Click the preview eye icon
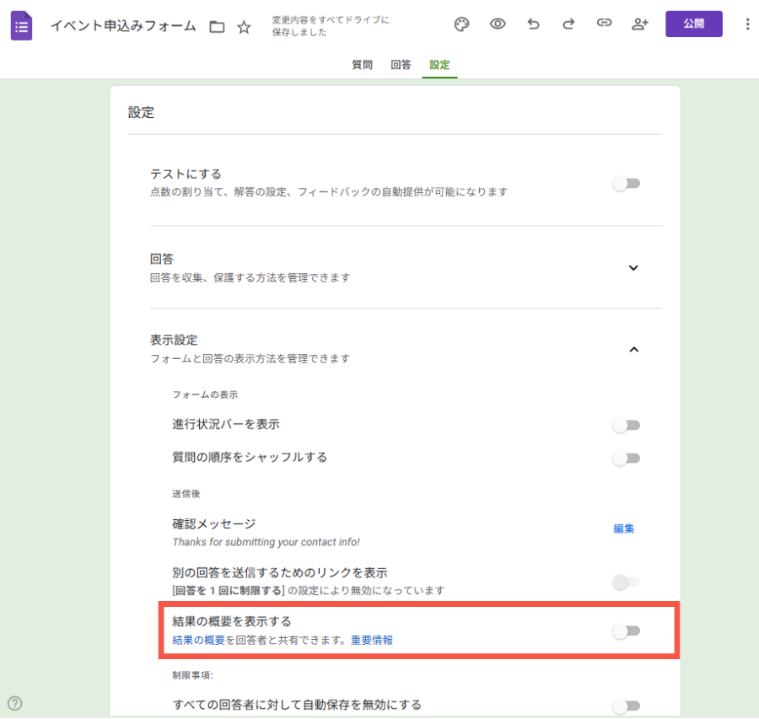 point(498,24)
